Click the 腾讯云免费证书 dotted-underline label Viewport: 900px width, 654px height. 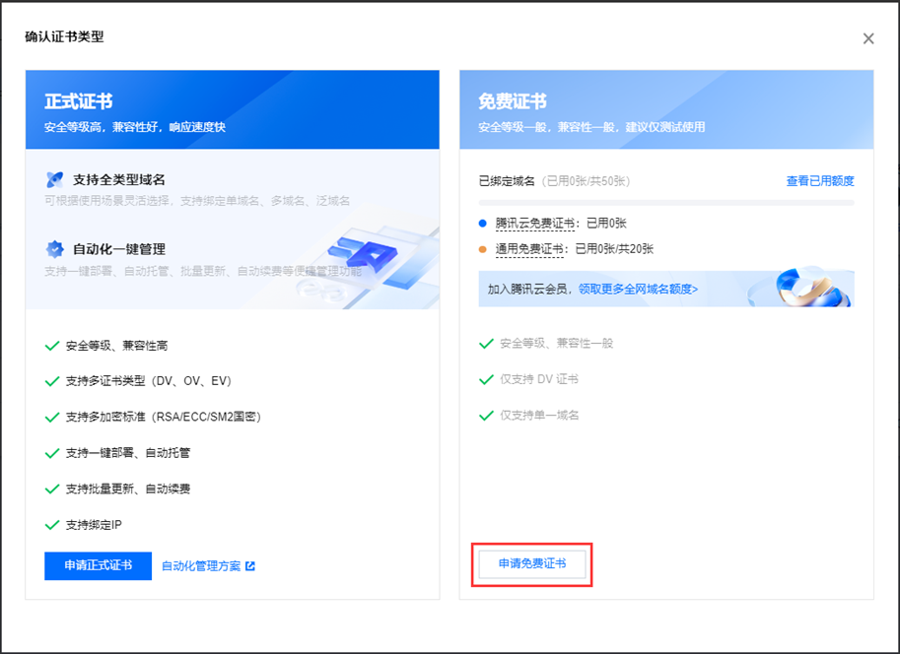[x=534, y=224]
